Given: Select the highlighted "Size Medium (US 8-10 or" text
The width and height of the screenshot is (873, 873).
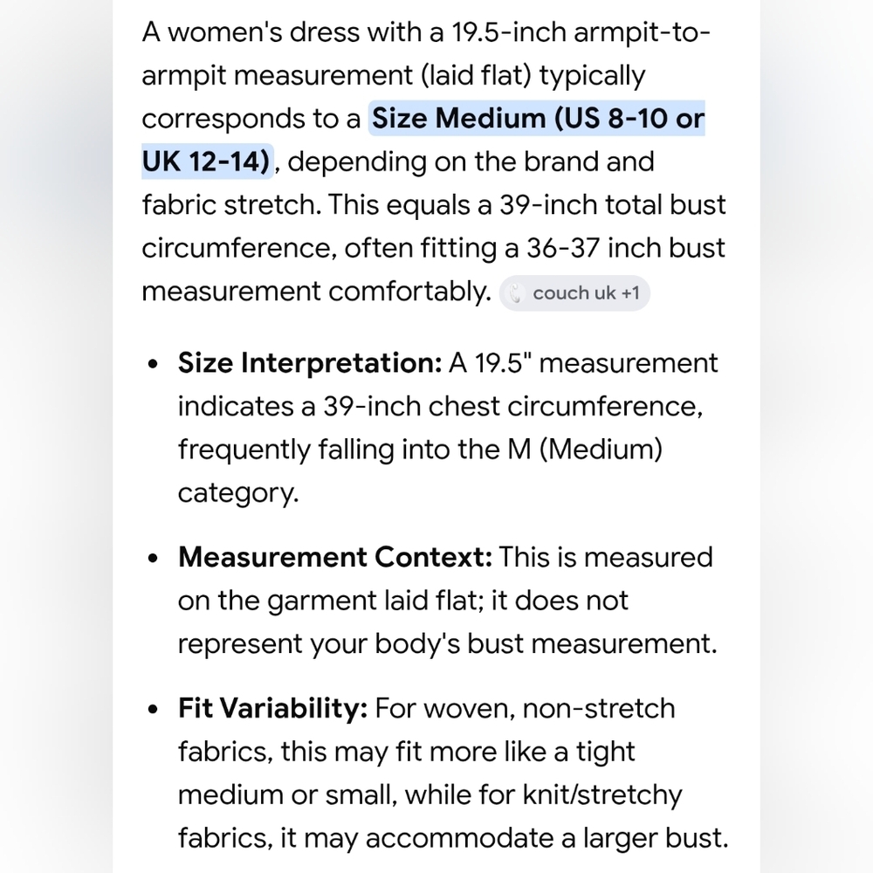Looking at the screenshot, I should 537,118.
